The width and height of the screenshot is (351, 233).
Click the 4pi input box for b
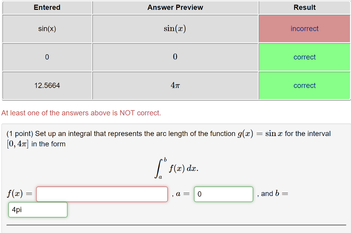tap(38, 210)
